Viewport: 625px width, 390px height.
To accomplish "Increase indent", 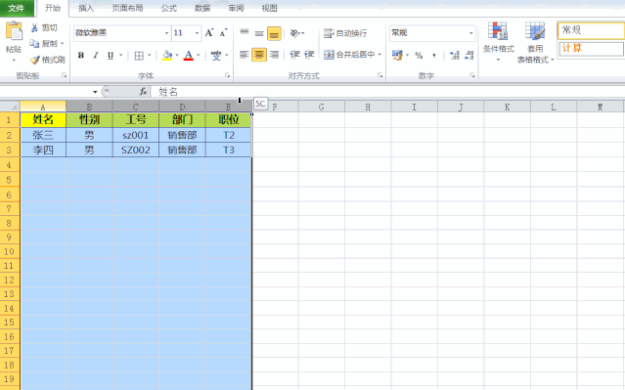I will pyautogui.click(x=309, y=55).
